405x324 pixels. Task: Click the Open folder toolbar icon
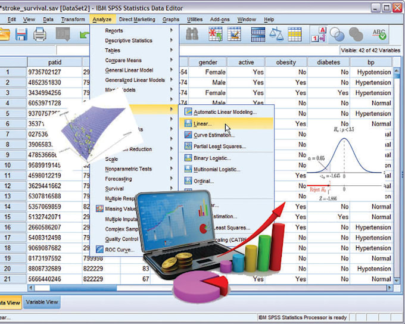click(5, 35)
